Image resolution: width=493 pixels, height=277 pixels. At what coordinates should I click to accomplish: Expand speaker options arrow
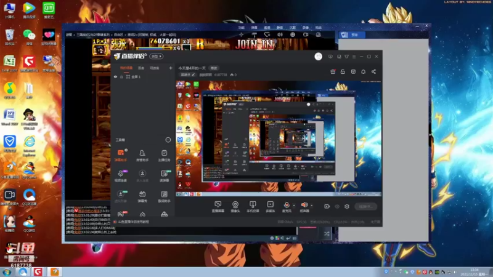pos(312,206)
